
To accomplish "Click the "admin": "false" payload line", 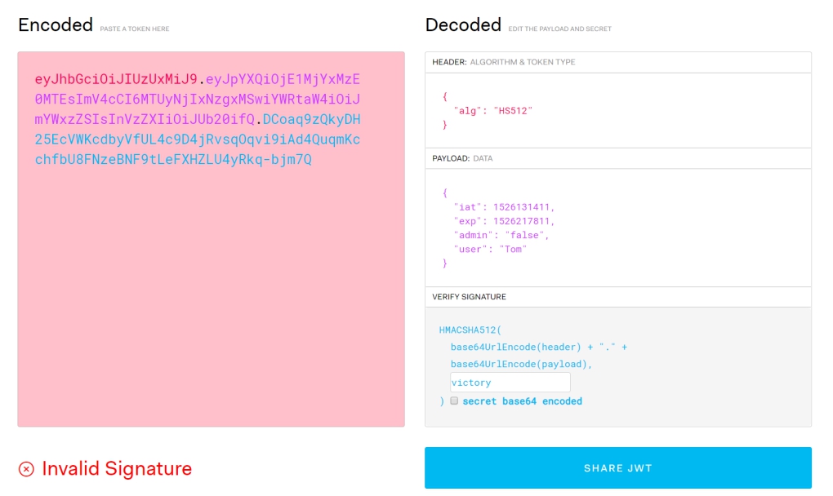I will click(x=501, y=235).
